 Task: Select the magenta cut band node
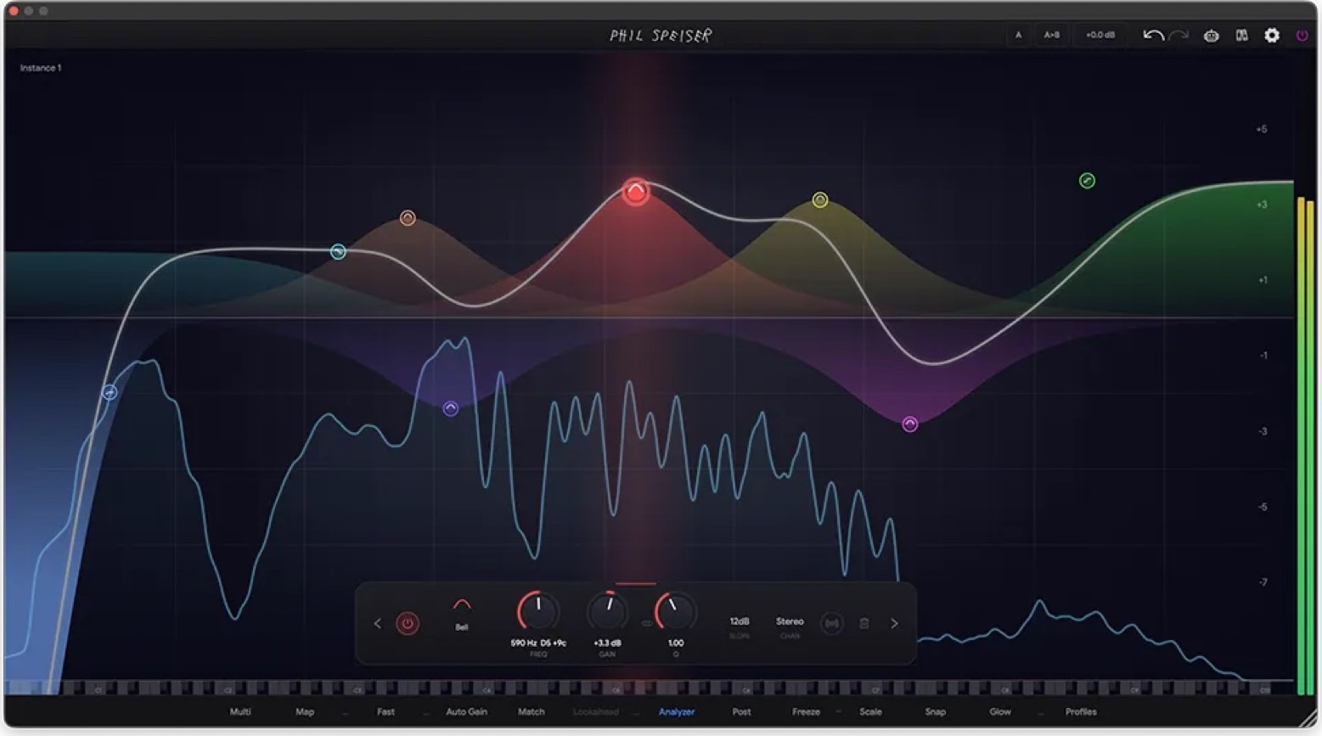click(909, 424)
